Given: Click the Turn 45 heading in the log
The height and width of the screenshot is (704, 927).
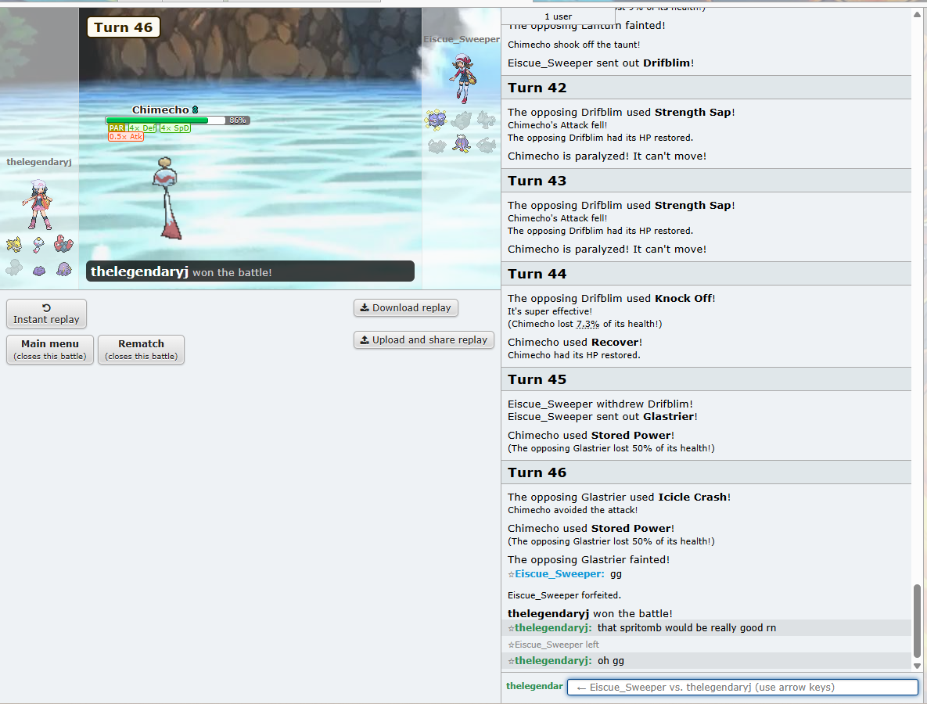Looking at the screenshot, I should pyautogui.click(x=706, y=379).
